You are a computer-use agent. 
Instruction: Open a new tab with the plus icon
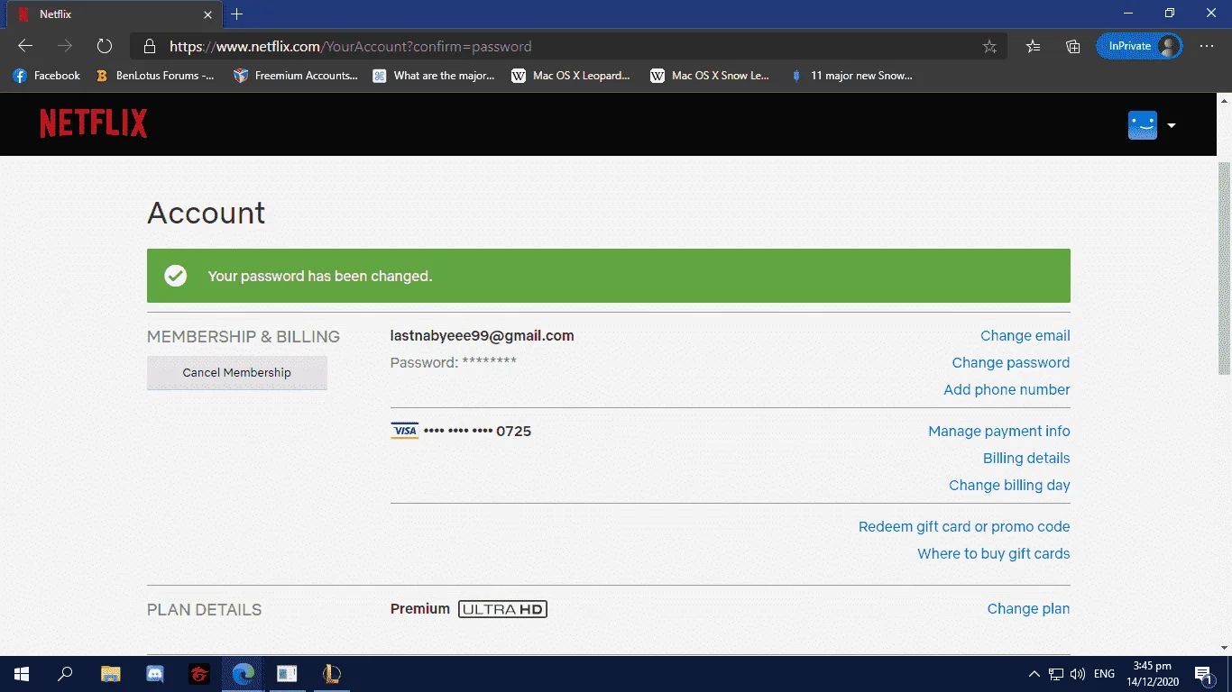click(237, 14)
